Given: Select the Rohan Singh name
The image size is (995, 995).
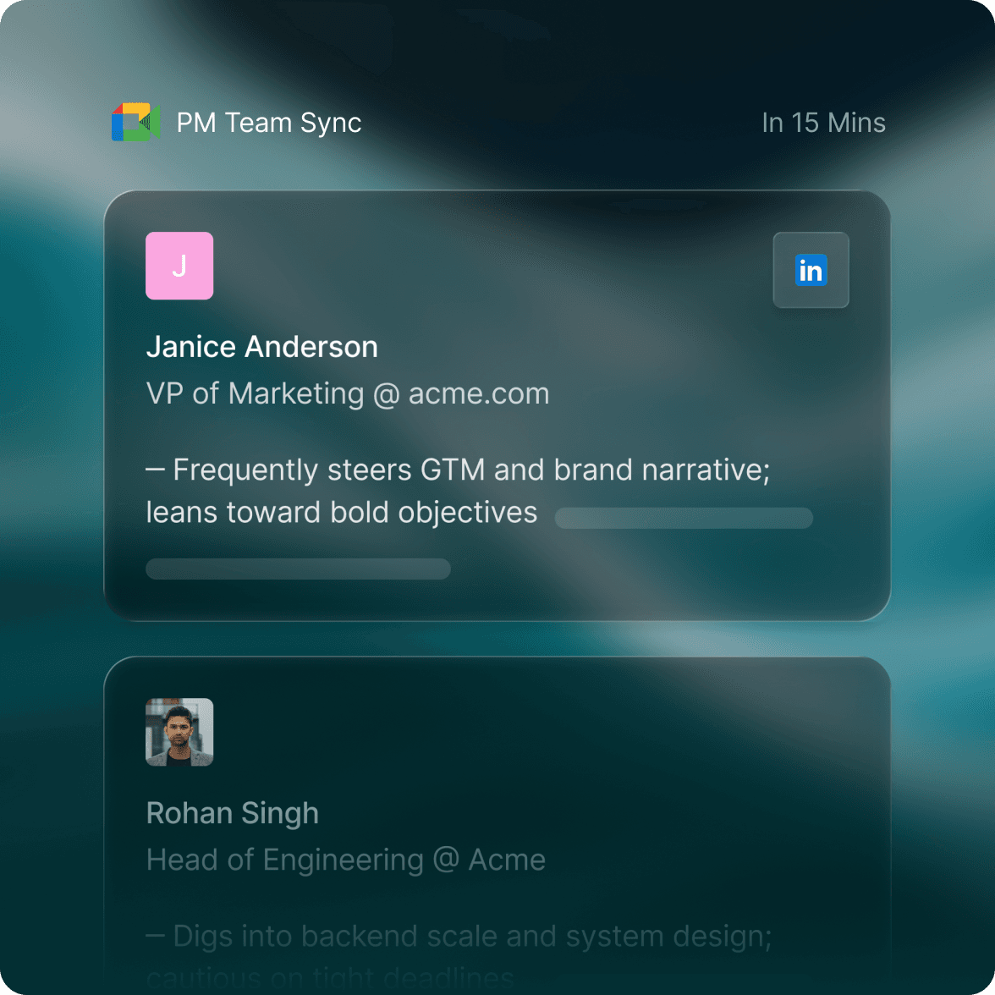Looking at the screenshot, I should point(232,813).
